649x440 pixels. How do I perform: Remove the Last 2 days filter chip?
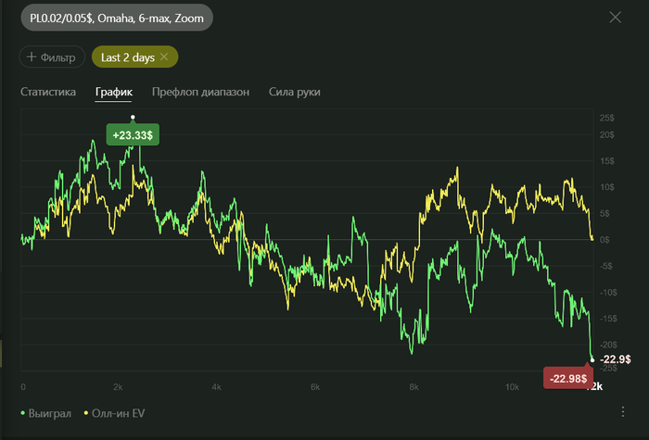[164, 57]
